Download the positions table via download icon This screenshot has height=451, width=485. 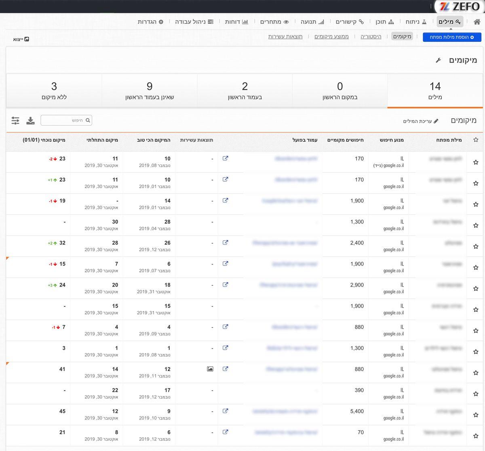(x=30, y=120)
